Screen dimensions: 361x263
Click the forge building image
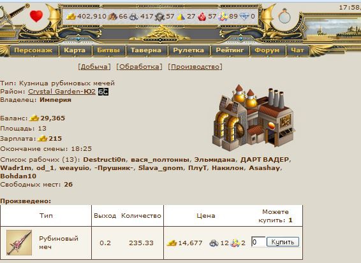tap(253, 118)
